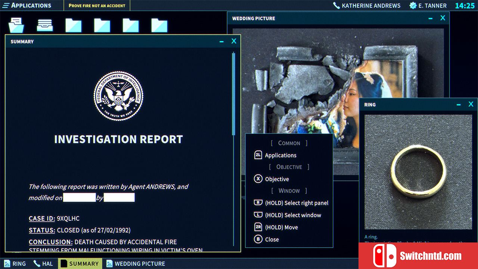Click the phone icon next to Katherine Andrews
This screenshot has height=269, width=478.
336,6
